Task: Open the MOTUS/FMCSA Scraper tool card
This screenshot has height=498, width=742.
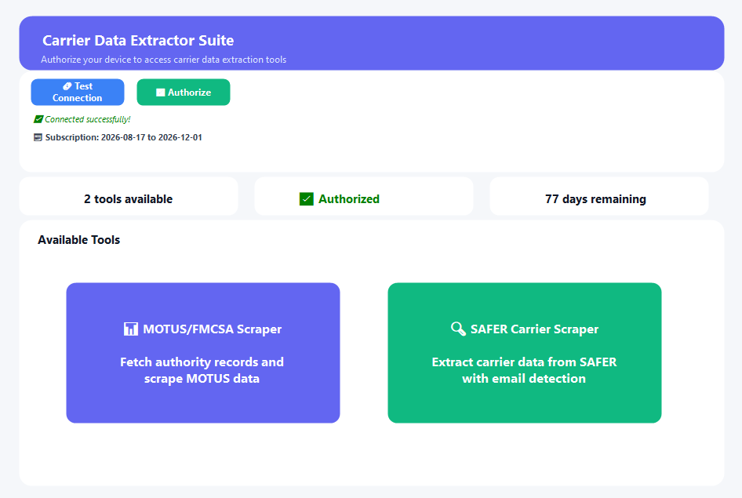Action: click(x=203, y=353)
